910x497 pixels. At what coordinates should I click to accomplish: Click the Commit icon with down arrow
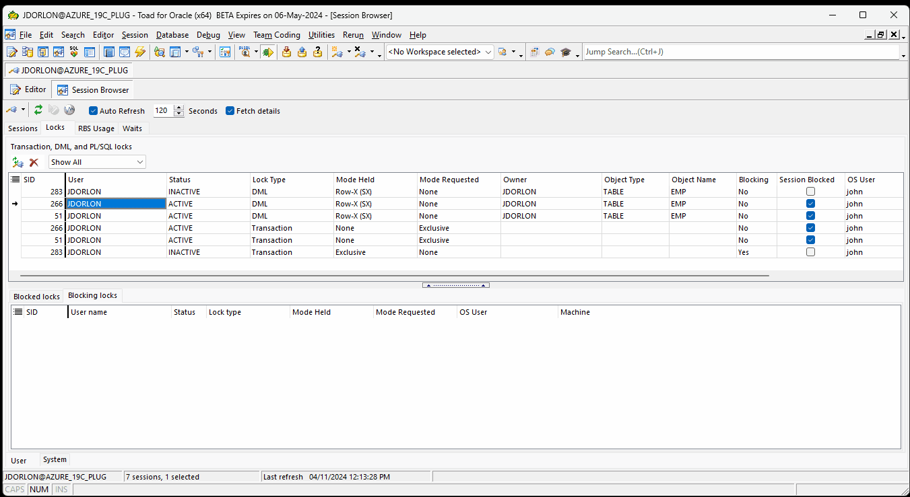point(286,52)
